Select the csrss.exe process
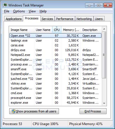This screenshot has width=115, height=129. point(55,45)
